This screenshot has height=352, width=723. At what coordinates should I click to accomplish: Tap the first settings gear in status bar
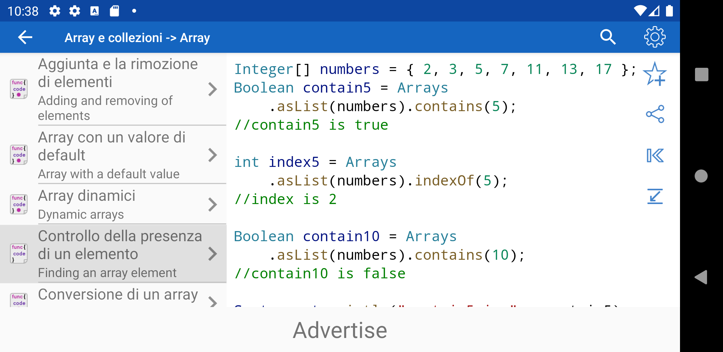55,11
